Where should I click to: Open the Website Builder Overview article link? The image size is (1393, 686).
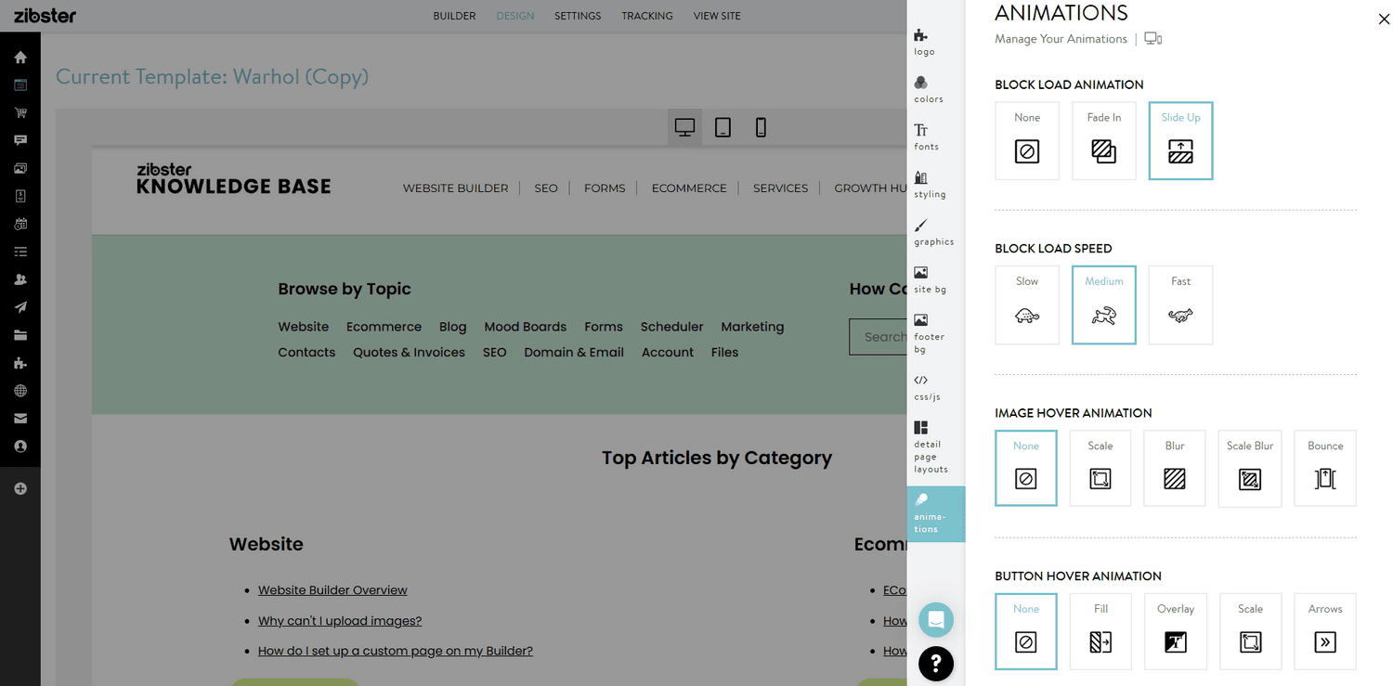coord(332,590)
